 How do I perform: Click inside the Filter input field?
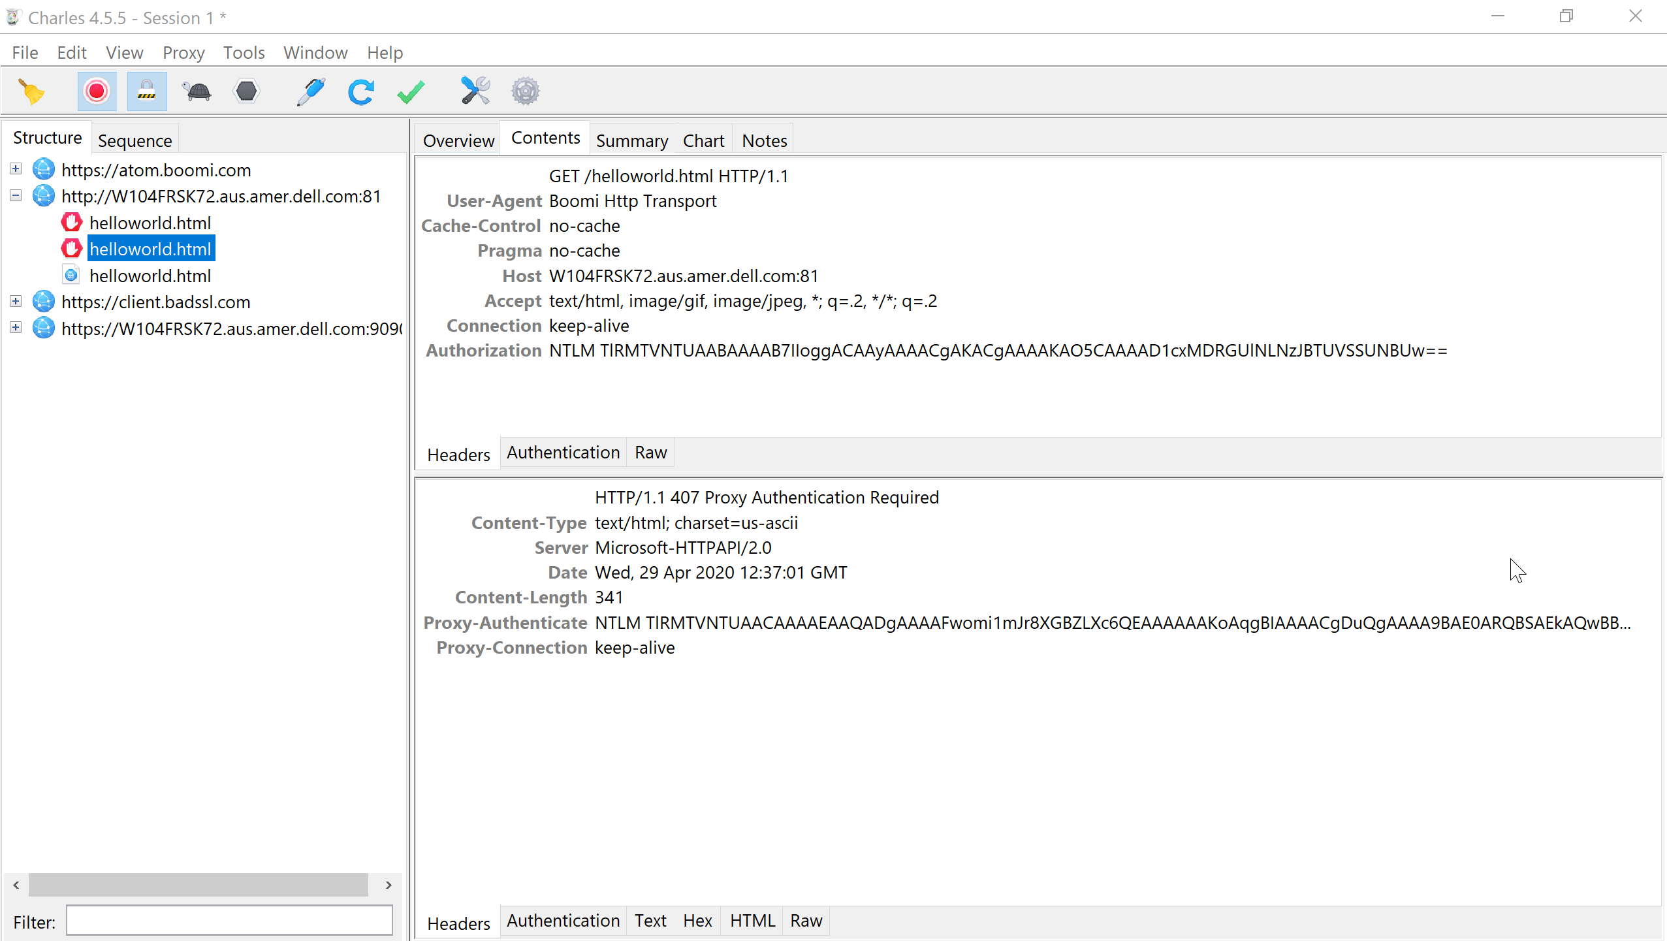tap(229, 920)
